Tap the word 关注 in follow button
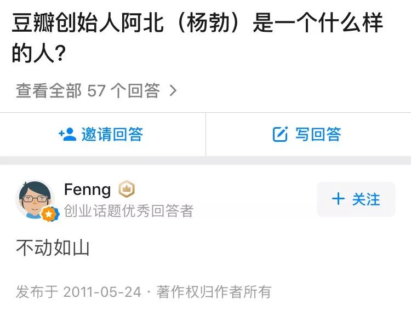 pos(366,199)
